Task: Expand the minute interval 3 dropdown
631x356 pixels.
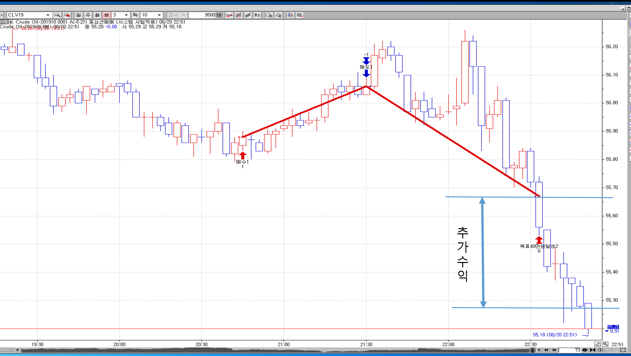Action: 126,15
